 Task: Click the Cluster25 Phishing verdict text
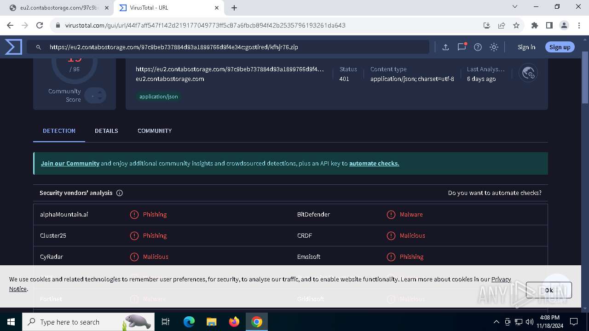point(155,236)
